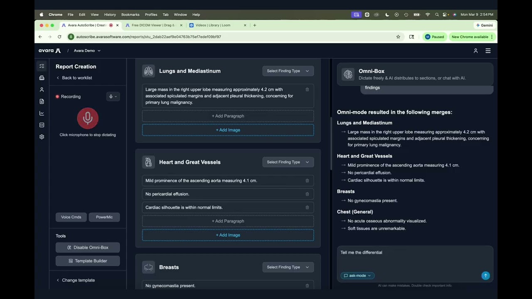
Task: Reload the page in Chrome
Action: tap(59, 37)
